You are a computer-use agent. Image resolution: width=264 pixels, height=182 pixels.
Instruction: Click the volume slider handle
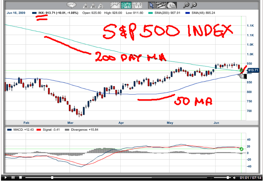(x=228, y=178)
